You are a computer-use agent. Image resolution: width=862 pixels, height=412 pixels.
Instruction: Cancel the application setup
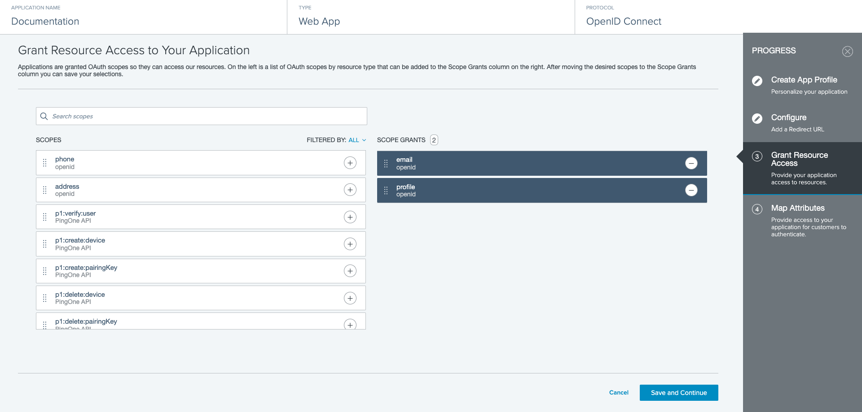[618, 393]
